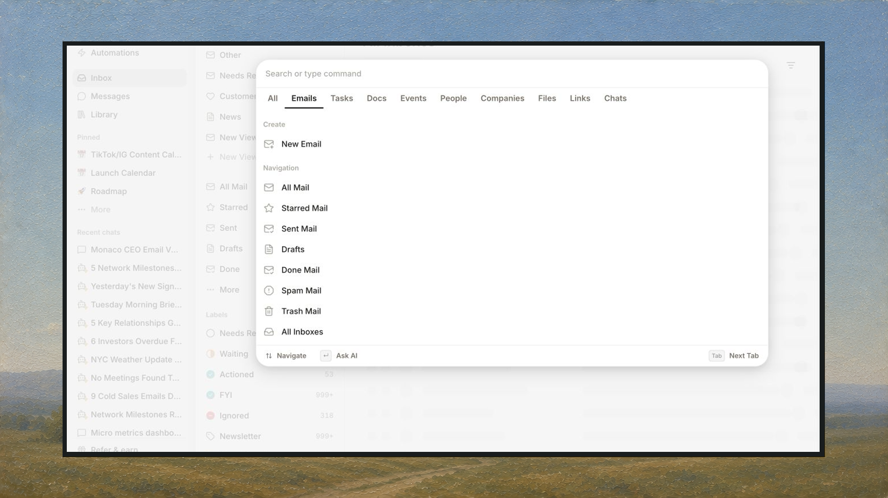Click the Spam Mail warning icon
The width and height of the screenshot is (888, 498).
click(269, 291)
